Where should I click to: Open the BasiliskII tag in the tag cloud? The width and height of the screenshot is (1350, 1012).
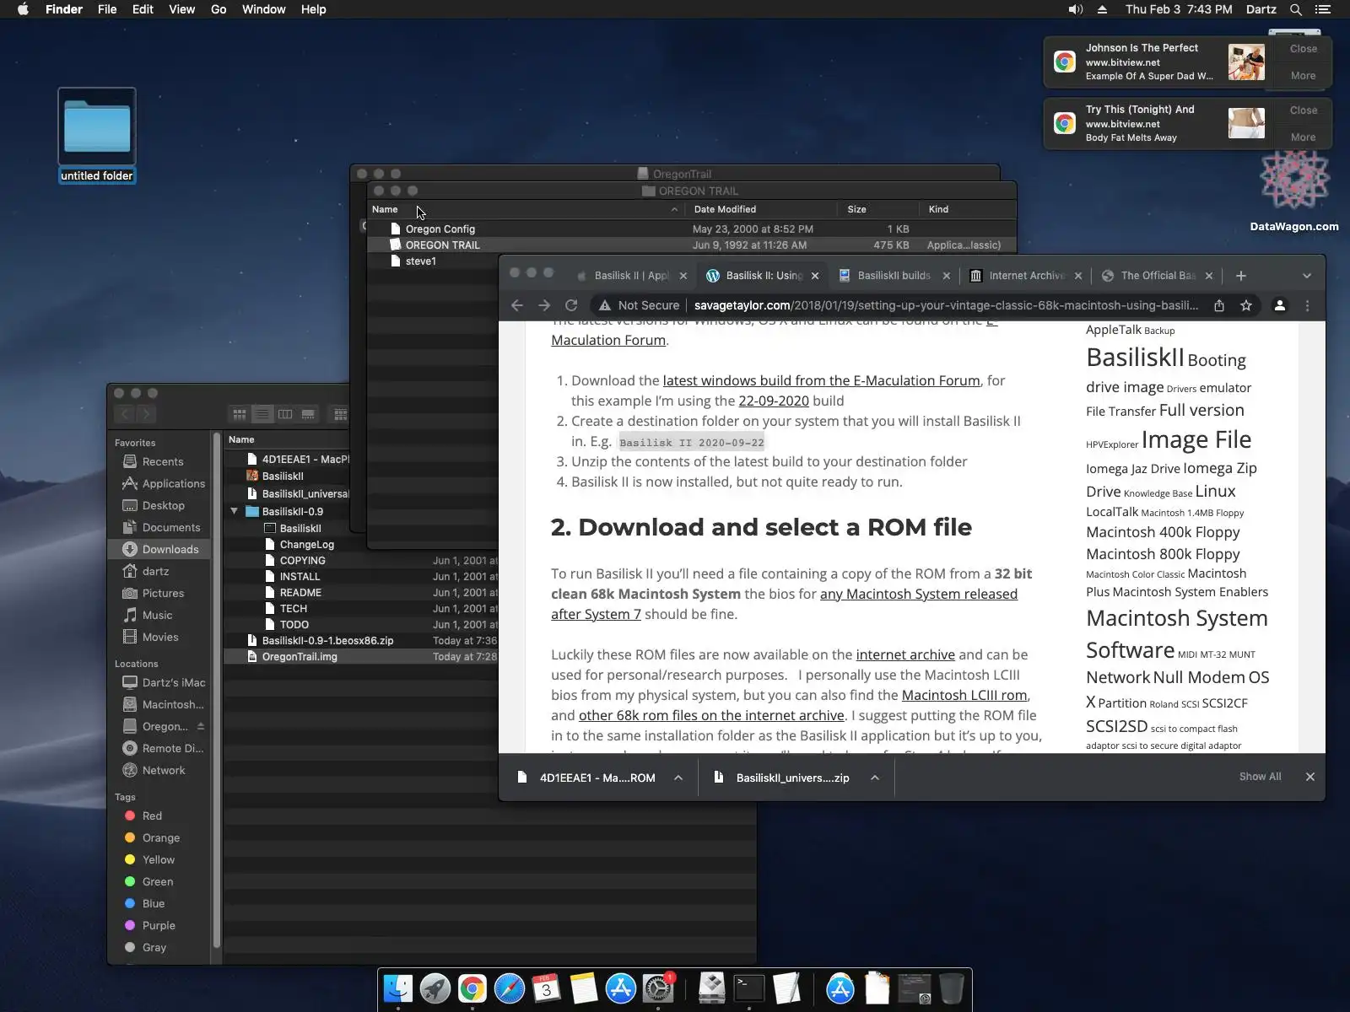(x=1135, y=358)
